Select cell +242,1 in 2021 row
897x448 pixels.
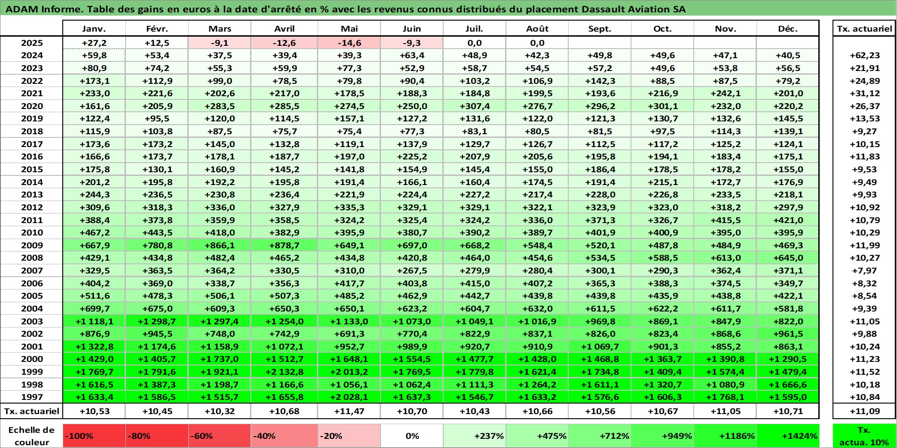(725, 93)
